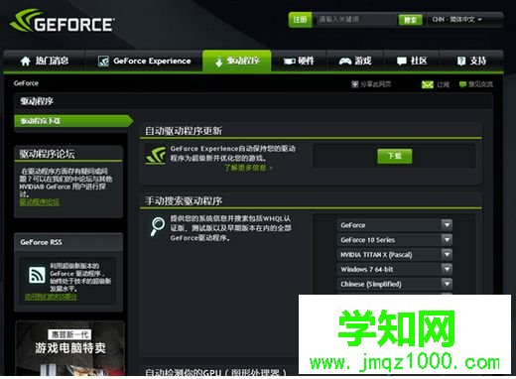
Task: Click the green download button (下载)
Action: tap(395, 156)
